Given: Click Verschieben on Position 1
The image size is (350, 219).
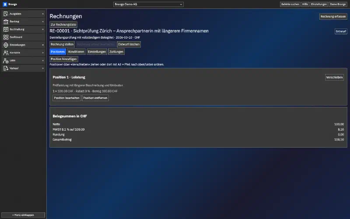Looking at the screenshot, I should [334, 78].
